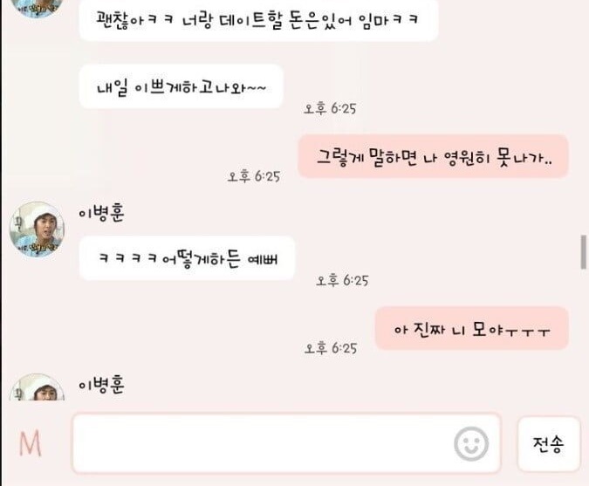The width and height of the screenshot is (589, 486).
Task: Select the ㅋㅋㅋㅋ어떻게하든 예뻐 message bubble
Action: tap(187, 258)
